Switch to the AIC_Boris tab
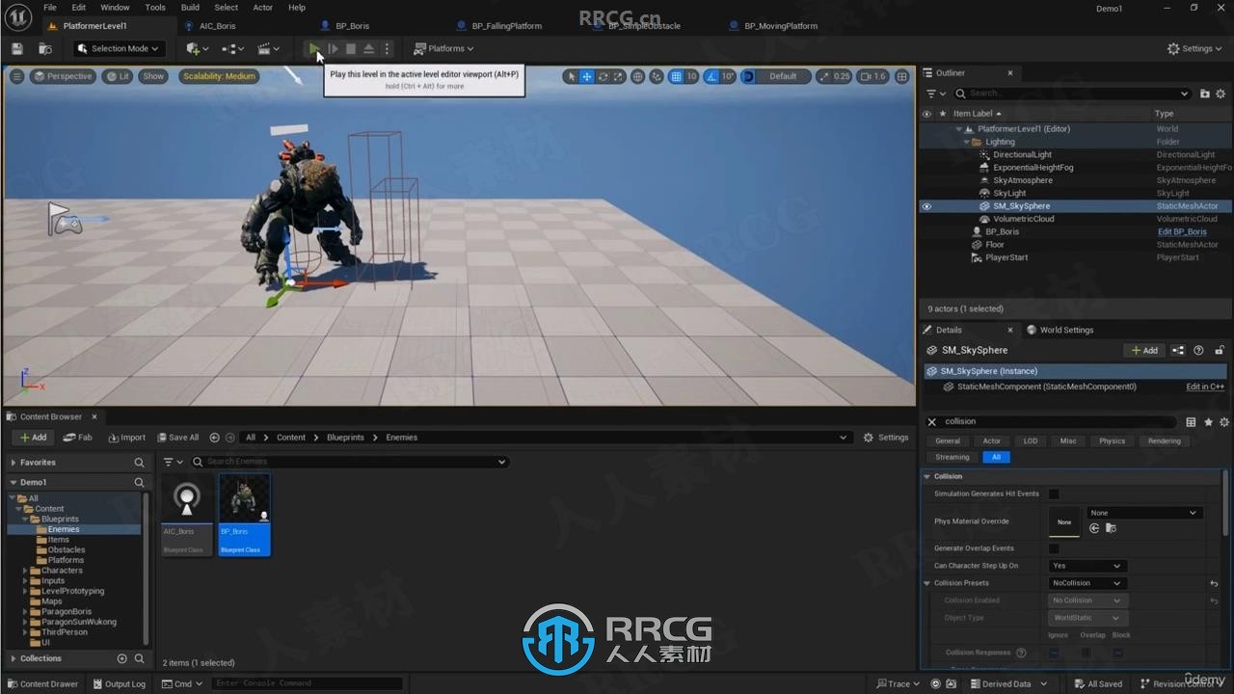The width and height of the screenshot is (1234, 694). [x=217, y=26]
